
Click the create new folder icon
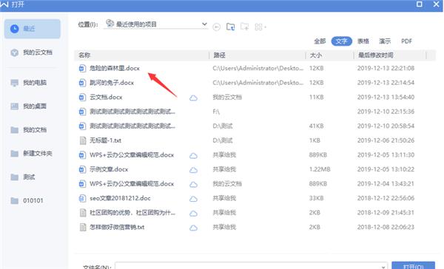click(244, 27)
